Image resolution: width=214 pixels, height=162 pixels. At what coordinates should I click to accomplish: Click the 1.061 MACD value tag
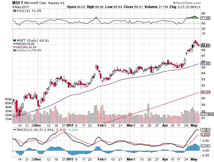click(x=205, y=130)
